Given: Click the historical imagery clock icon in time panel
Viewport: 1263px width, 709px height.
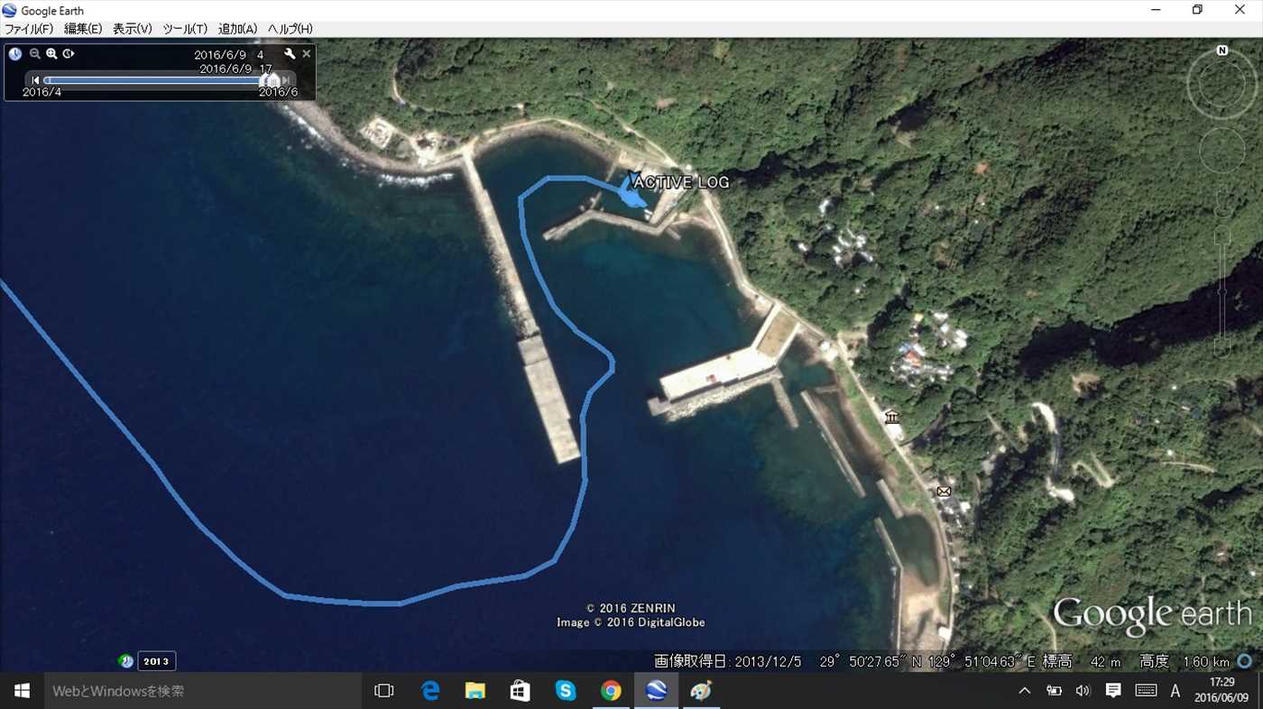Looking at the screenshot, I should [15, 54].
